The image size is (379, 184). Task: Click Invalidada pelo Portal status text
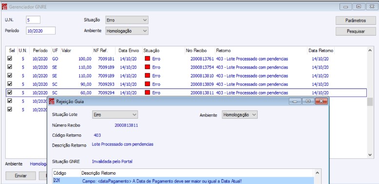point(112,162)
